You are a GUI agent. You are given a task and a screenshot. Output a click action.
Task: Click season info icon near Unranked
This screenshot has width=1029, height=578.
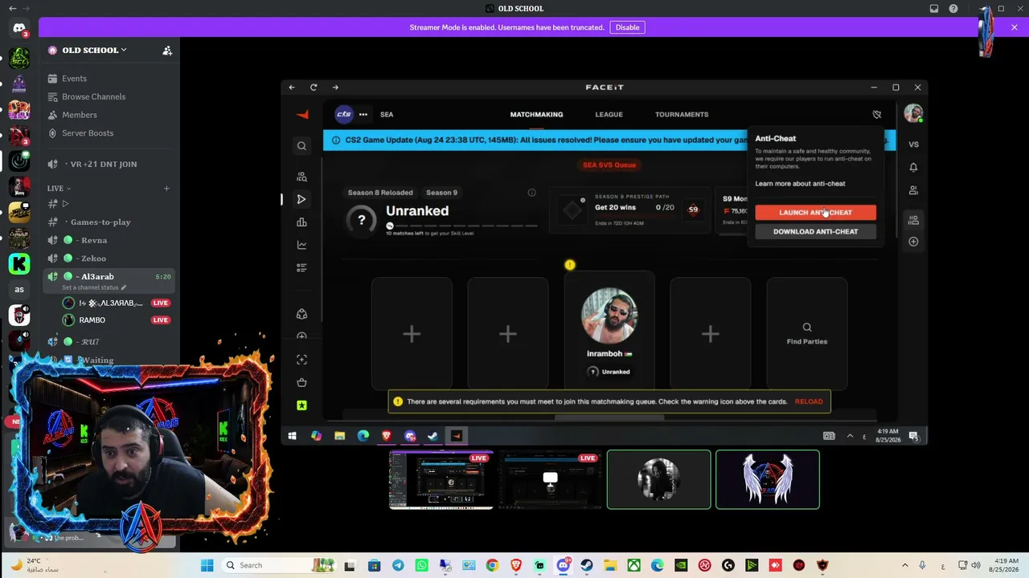(531, 193)
